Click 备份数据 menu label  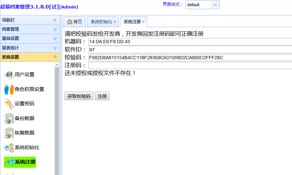(x=24, y=118)
